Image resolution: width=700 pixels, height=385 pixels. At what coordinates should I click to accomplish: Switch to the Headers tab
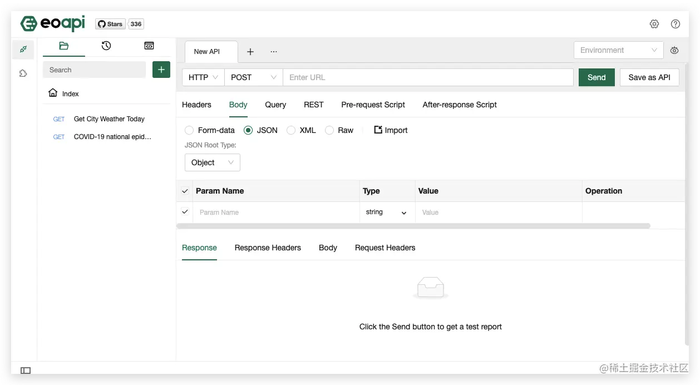(196, 105)
